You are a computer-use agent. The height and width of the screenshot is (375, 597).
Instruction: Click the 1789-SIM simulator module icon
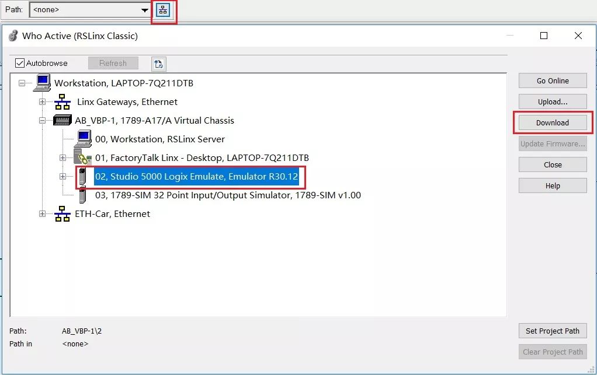[82, 195]
